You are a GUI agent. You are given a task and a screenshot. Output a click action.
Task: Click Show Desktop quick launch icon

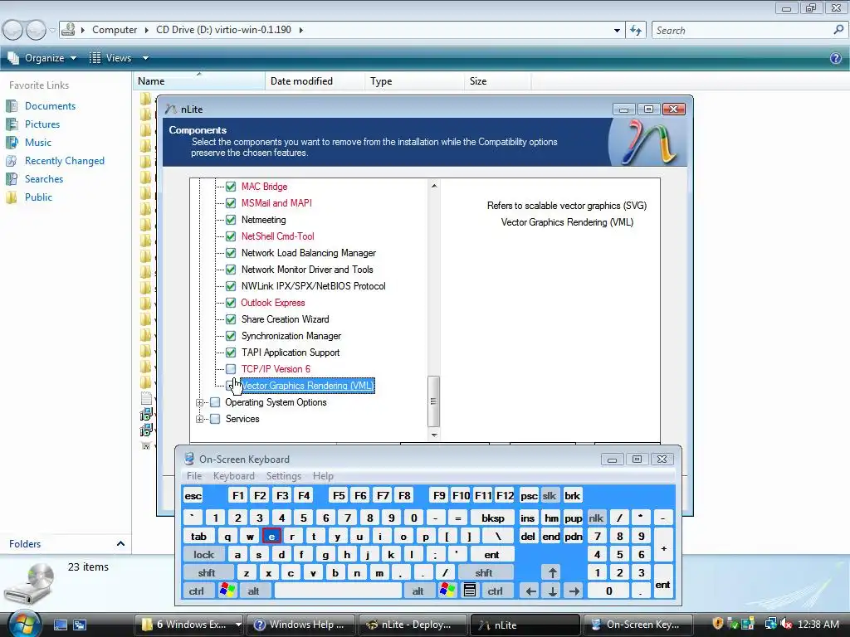(61, 625)
